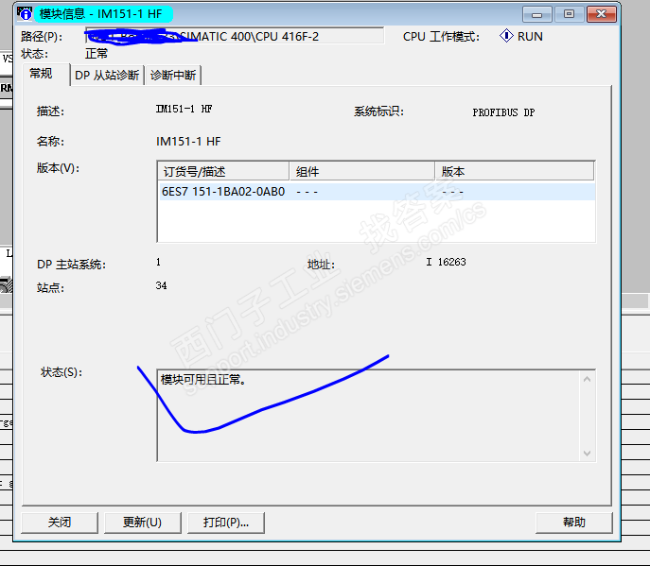Close the 模块信息 window with X
The image size is (650, 566).
(602, 14)
